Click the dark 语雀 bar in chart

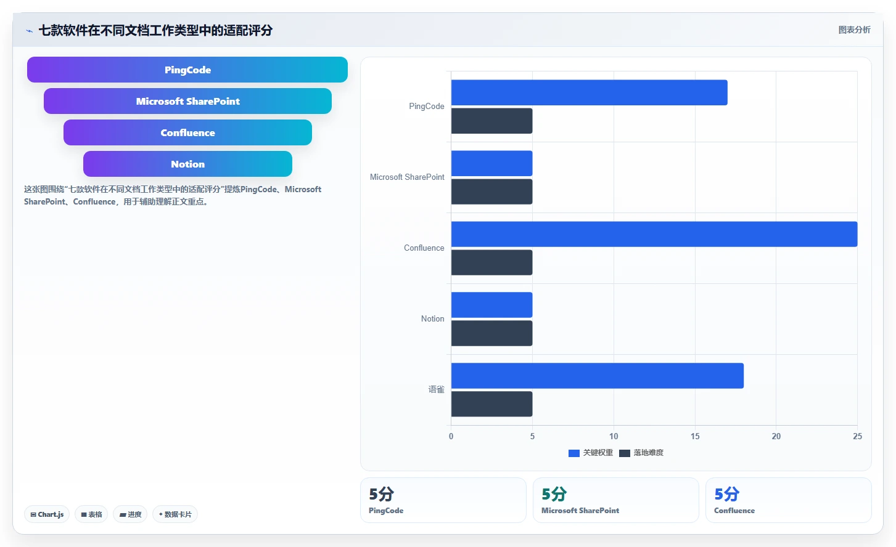click(491, 404)
